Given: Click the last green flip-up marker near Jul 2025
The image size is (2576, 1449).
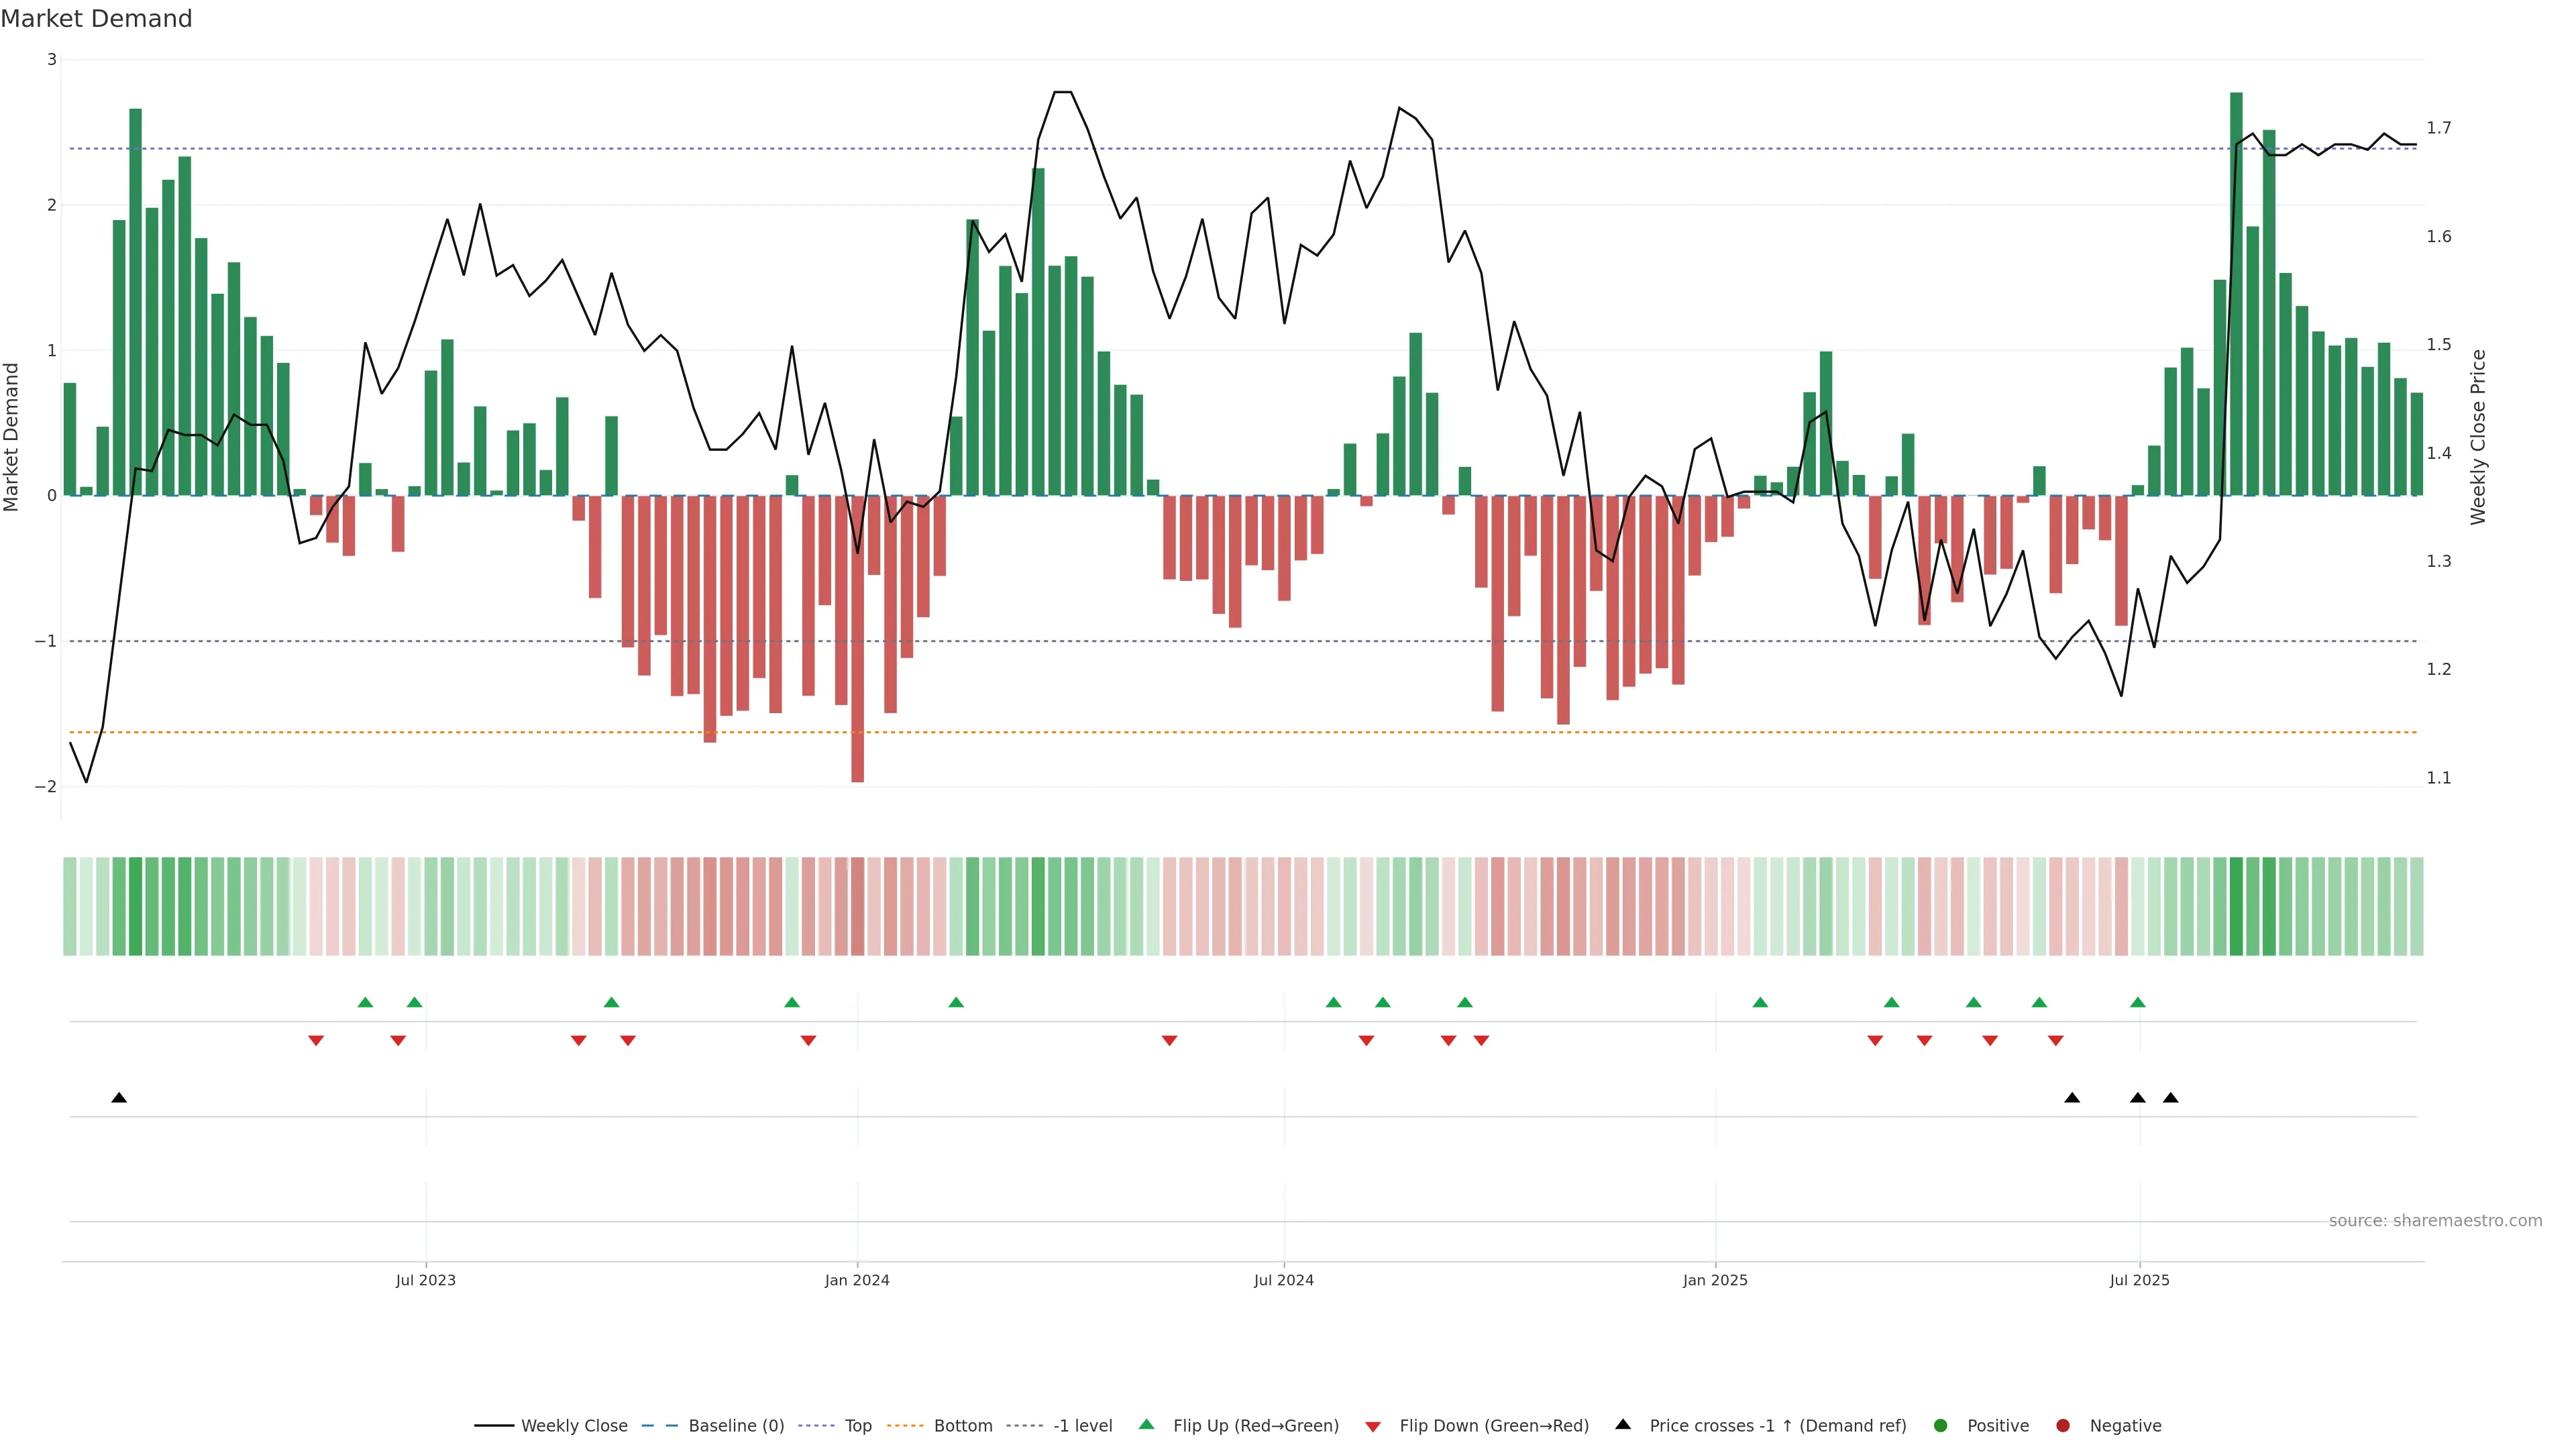Looking at the screenshot, I should point(2137,1002).
